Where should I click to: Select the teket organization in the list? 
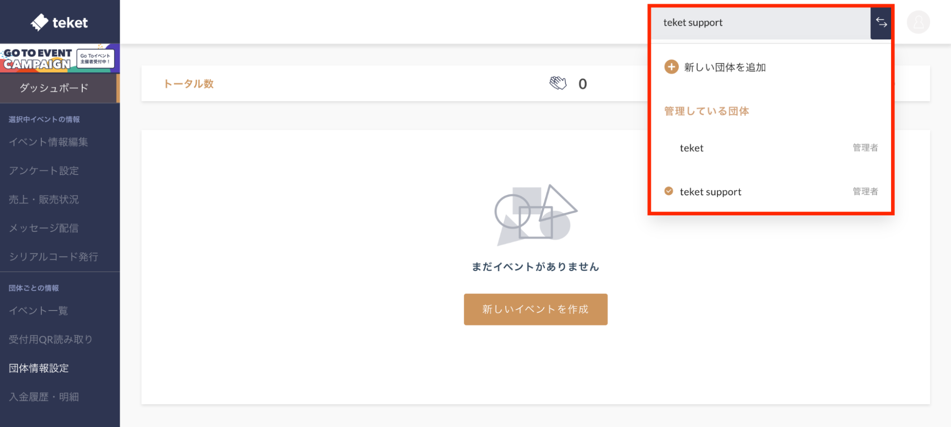tap(771, 148)
